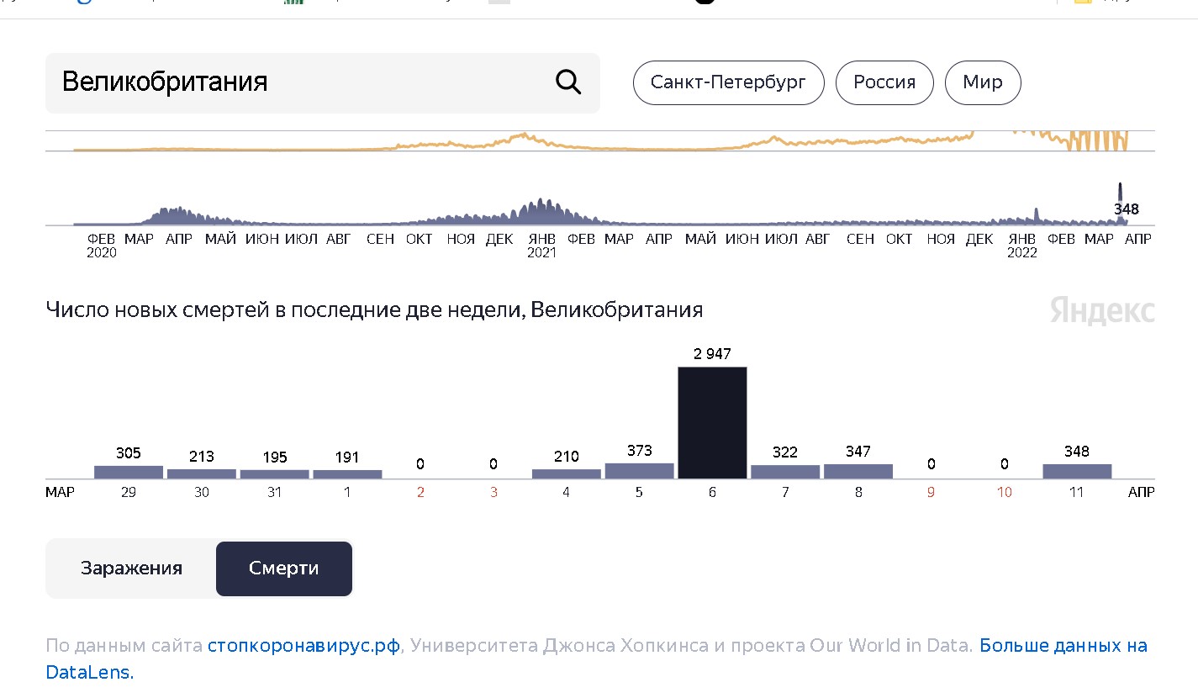
Task: Click the Яндекс logo watermark
Action: 1101,311
